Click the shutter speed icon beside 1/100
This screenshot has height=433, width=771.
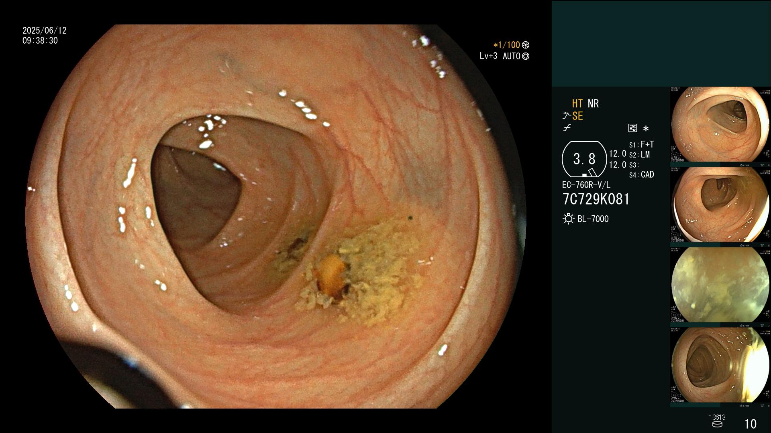point(525,45)
